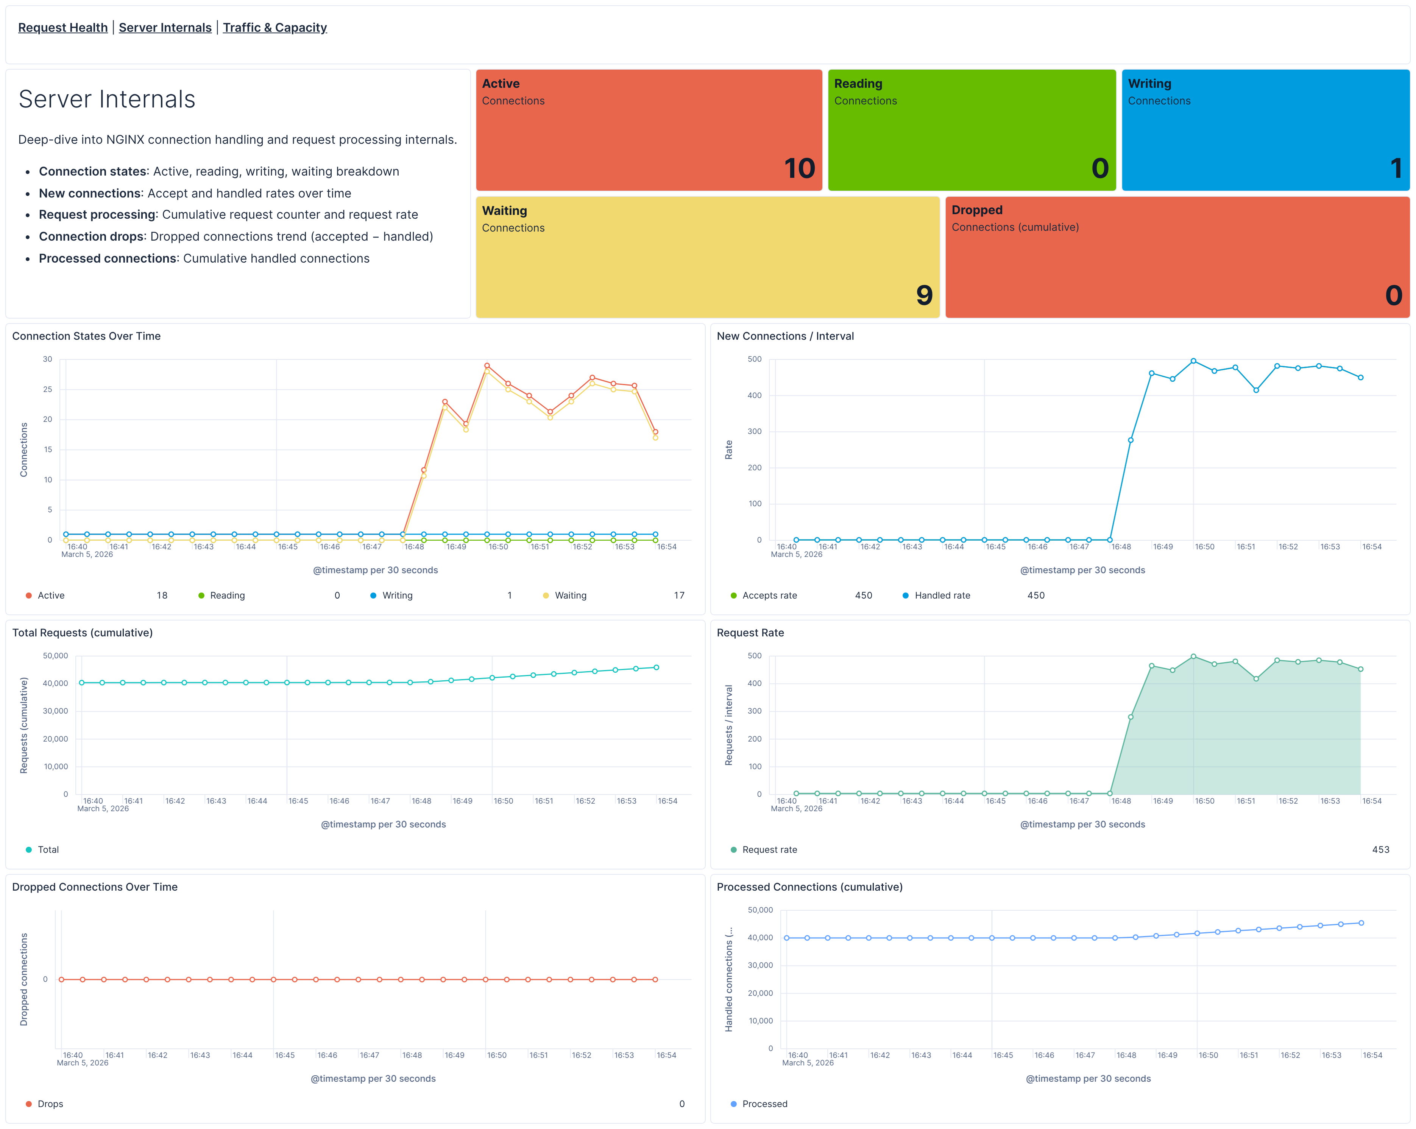Click the Request Rate panel title
Image resolution: width=1416 pixels, height=1129 pixels.
click(750, 633)
